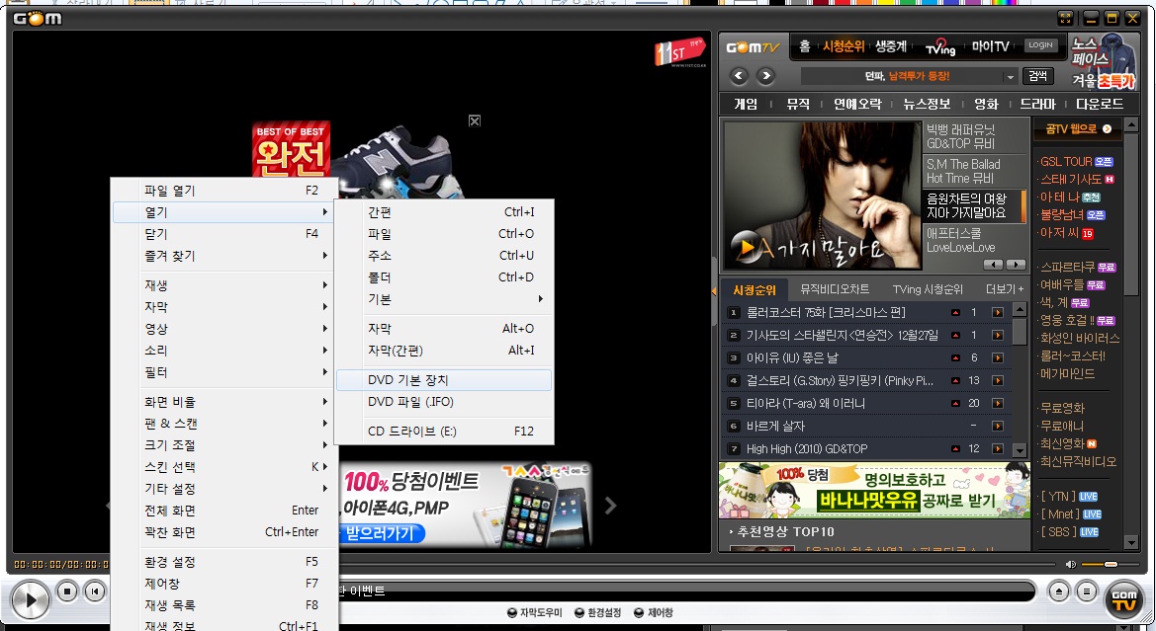Screen dimensions: 1156x631
Task: Expand the 크기 조절 submenu
Action: point(226,445)
